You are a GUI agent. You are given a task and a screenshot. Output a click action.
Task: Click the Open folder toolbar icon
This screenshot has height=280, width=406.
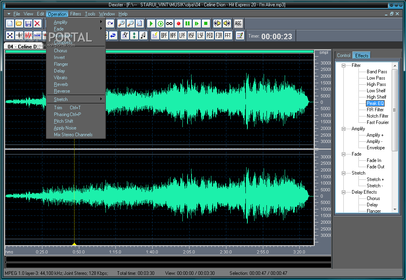pyautogui.click(x=19, y=23)
